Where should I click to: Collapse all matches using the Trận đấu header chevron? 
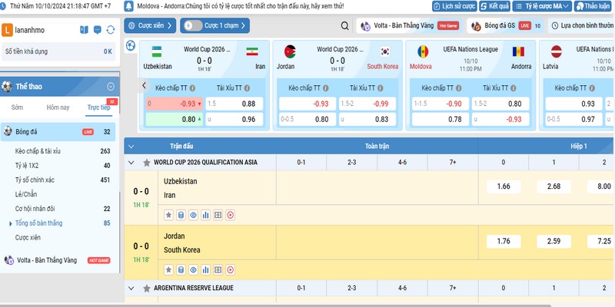[x=131, y=147]
